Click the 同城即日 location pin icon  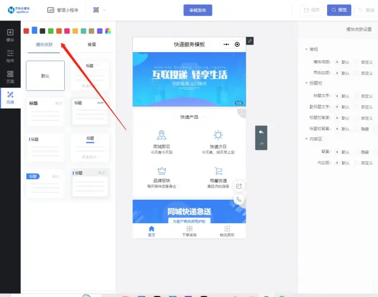[162, 135]
